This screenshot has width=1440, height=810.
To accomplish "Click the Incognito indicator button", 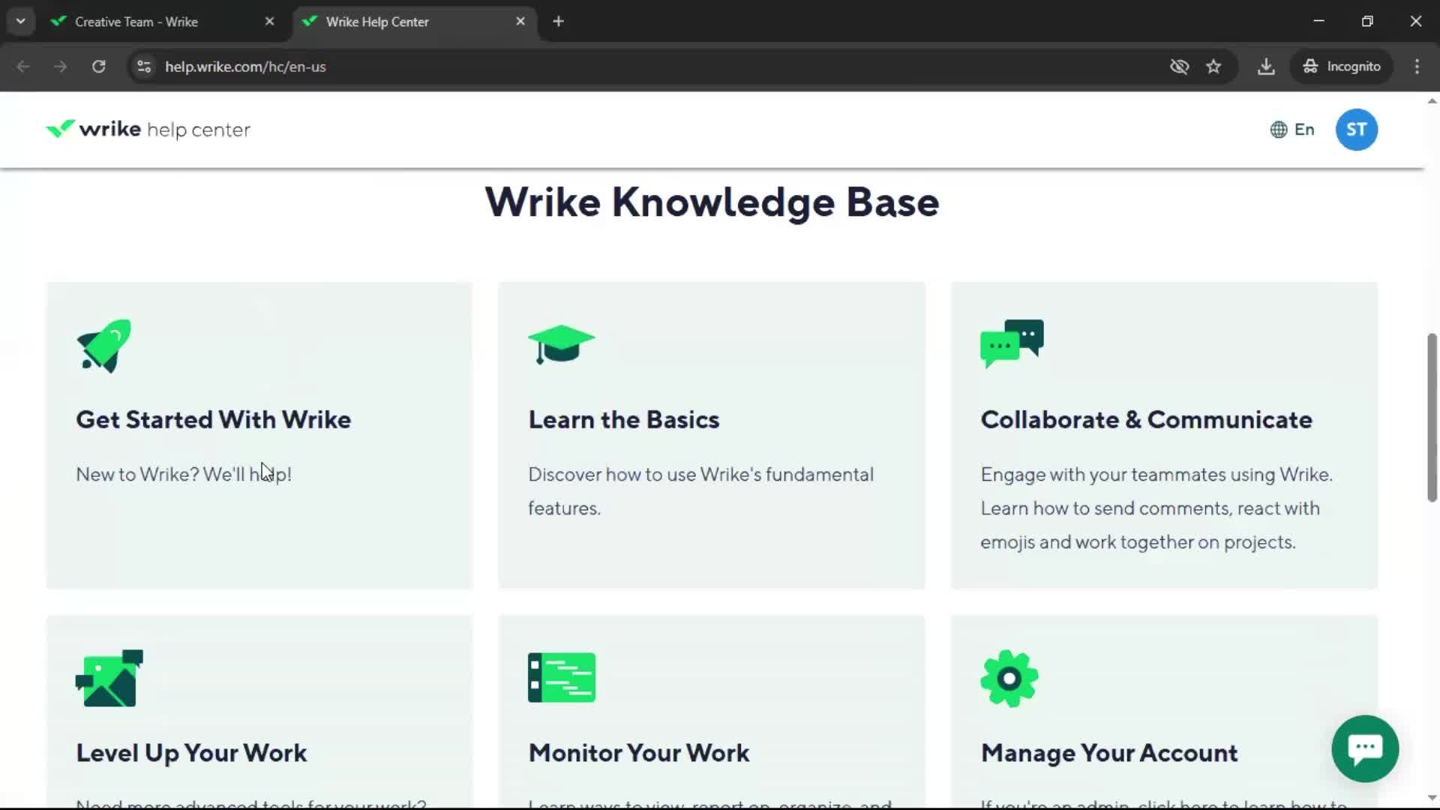I will click(x=1342, y=67).
